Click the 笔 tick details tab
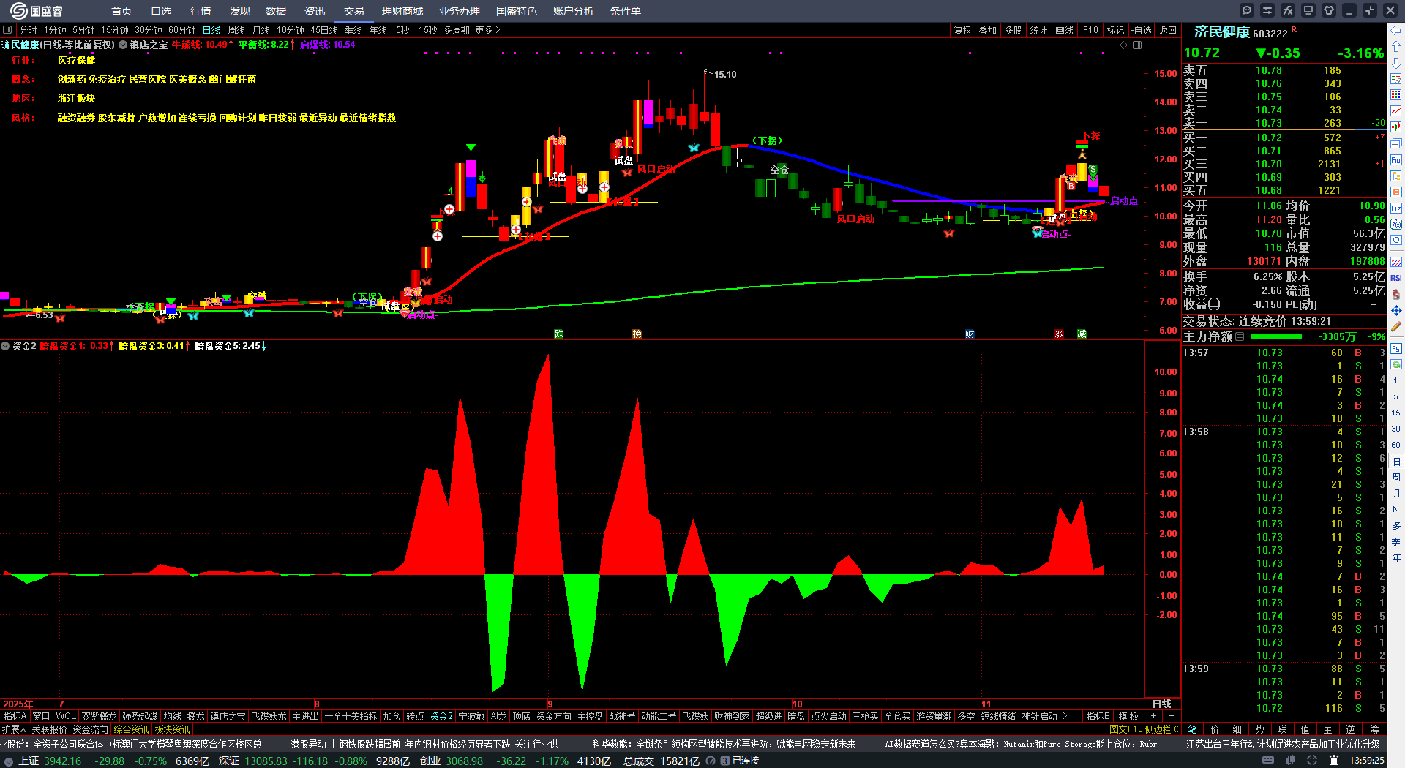Image resolution: width=1405 pixels, height=768 pixels. tap(1192, 729)
